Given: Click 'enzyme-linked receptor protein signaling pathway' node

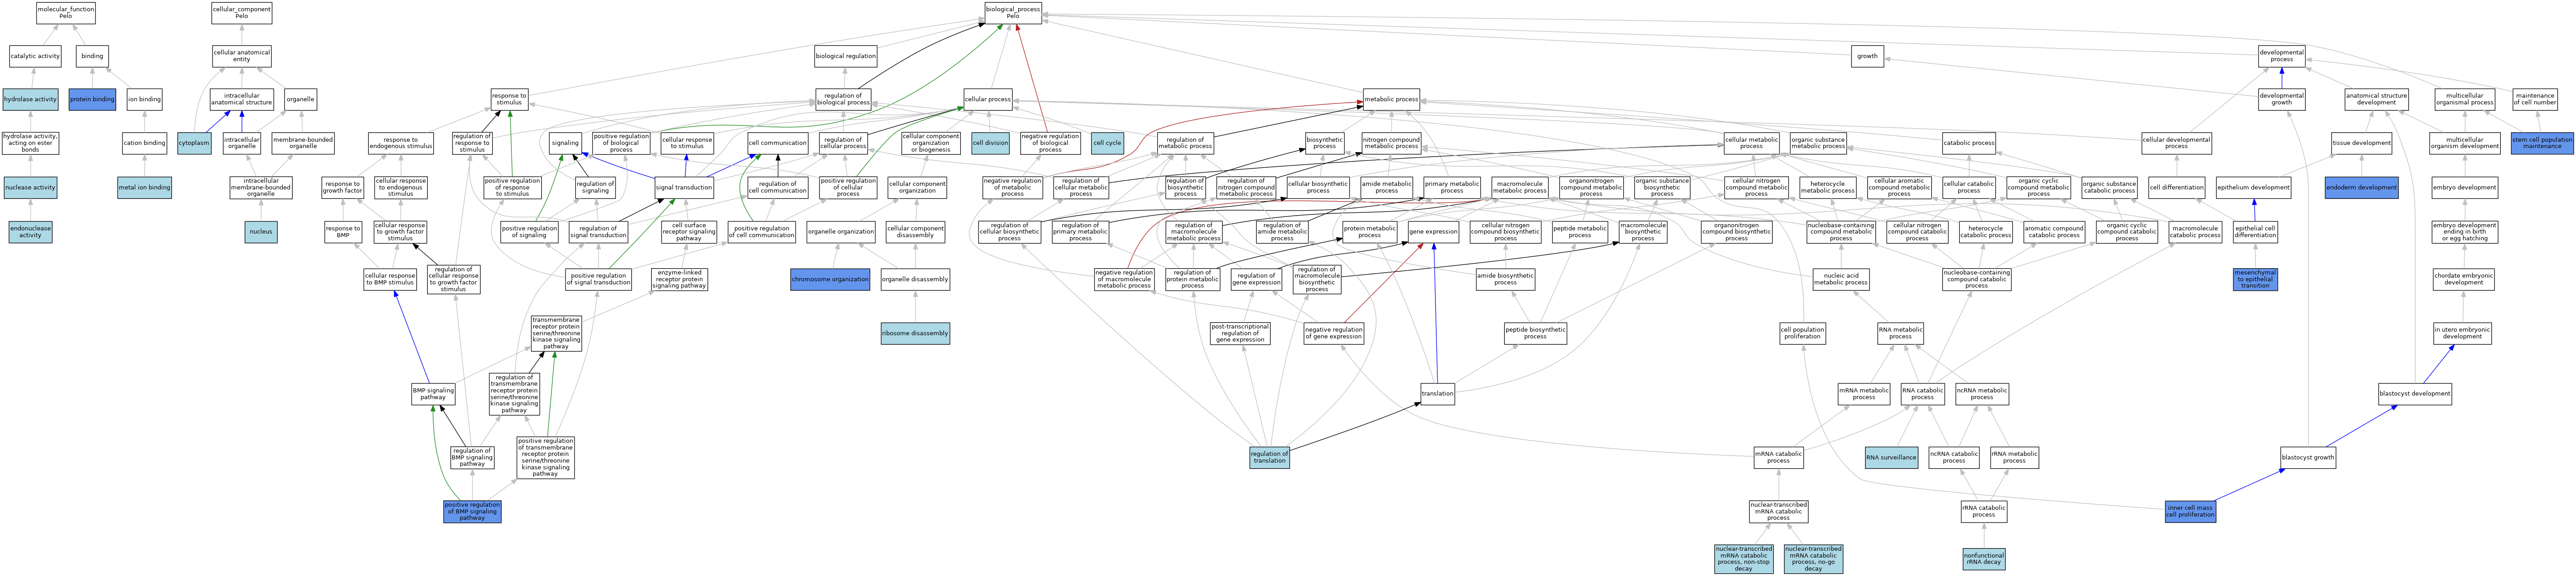Looking at the screenshot, I should click(679, 279).
